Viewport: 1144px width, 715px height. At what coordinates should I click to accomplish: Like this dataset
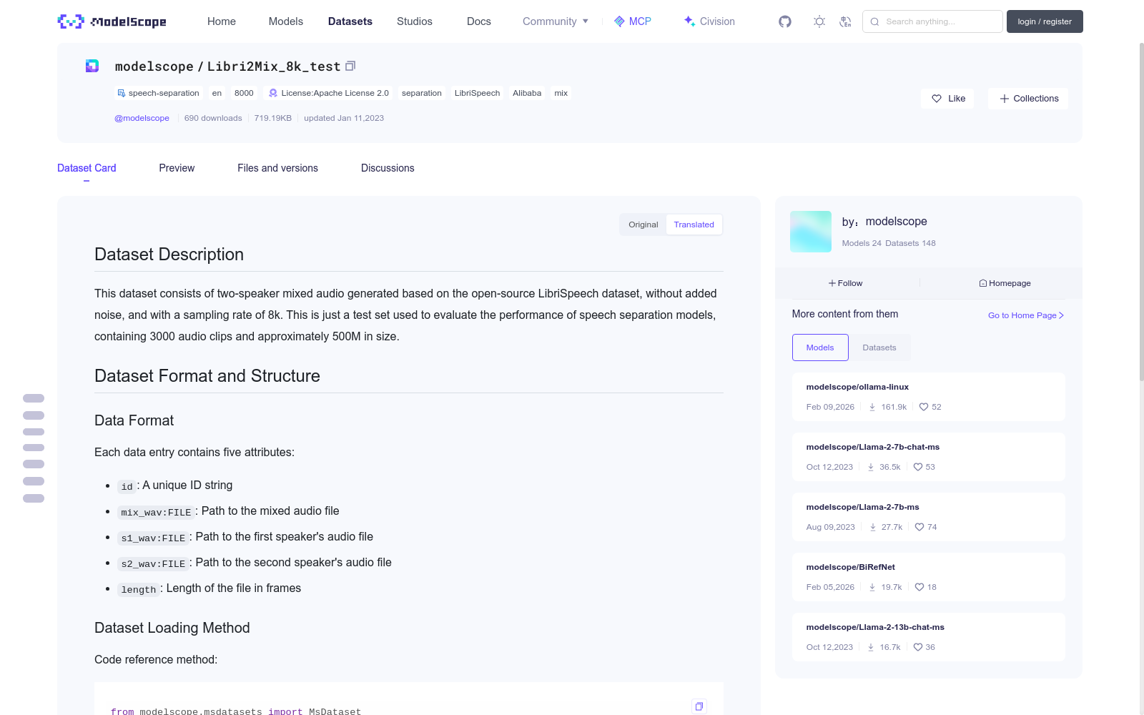pos(948,99)
